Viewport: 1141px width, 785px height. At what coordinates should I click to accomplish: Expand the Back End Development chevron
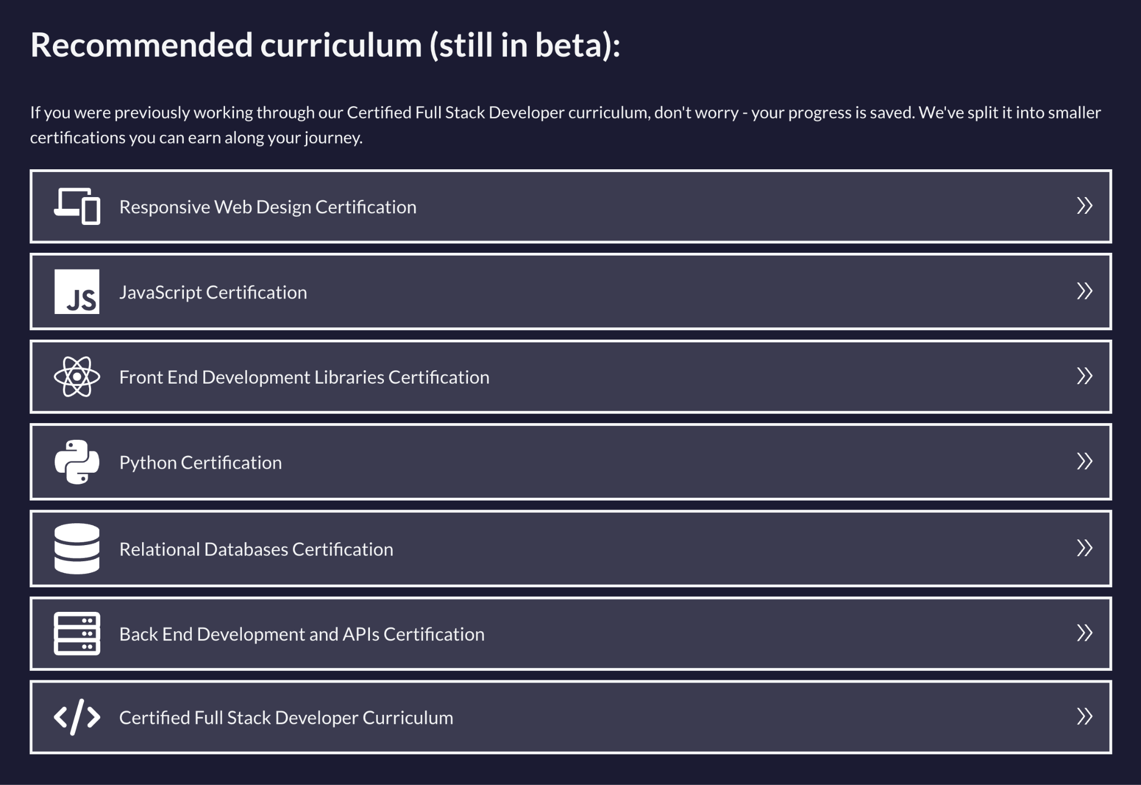[1084, 634]
